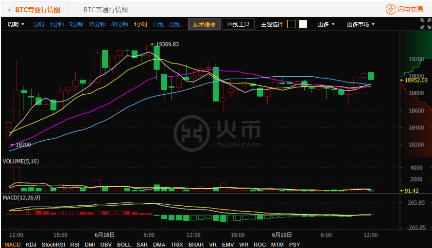The image size is (432, 248).
Task: Select the 日线 timeframe
Action: (158, 24)
